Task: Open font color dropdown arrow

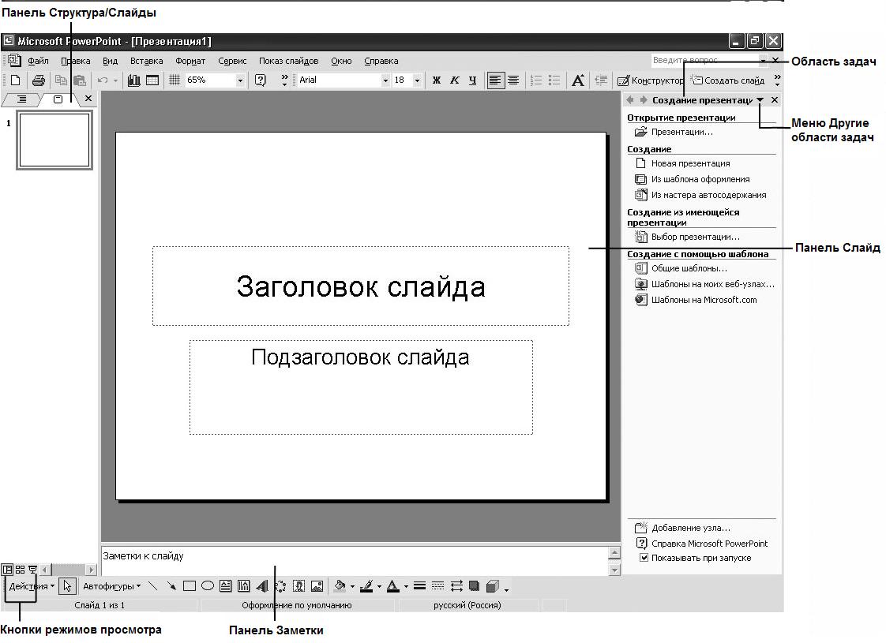Action: 406,586
